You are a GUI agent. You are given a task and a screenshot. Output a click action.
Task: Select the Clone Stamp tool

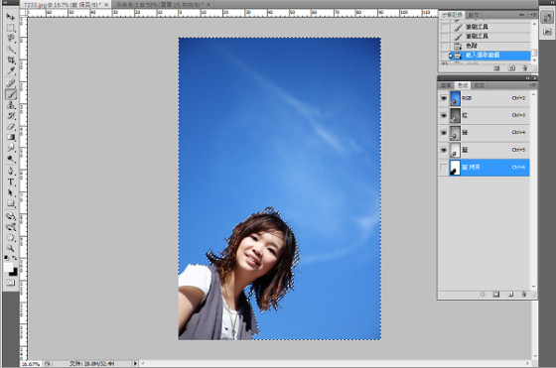point(11,105)
